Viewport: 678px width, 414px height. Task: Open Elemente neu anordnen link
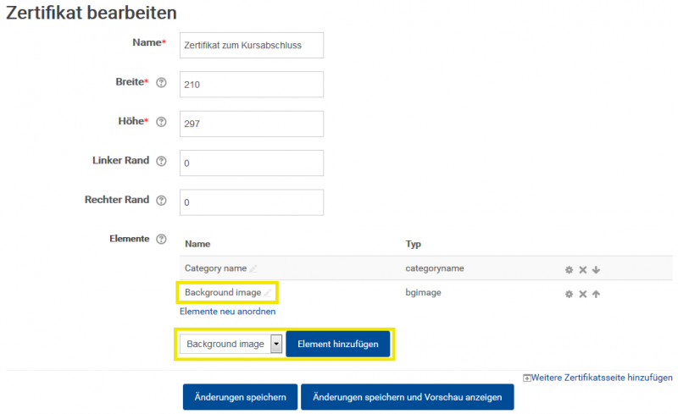tap(227, 312)
